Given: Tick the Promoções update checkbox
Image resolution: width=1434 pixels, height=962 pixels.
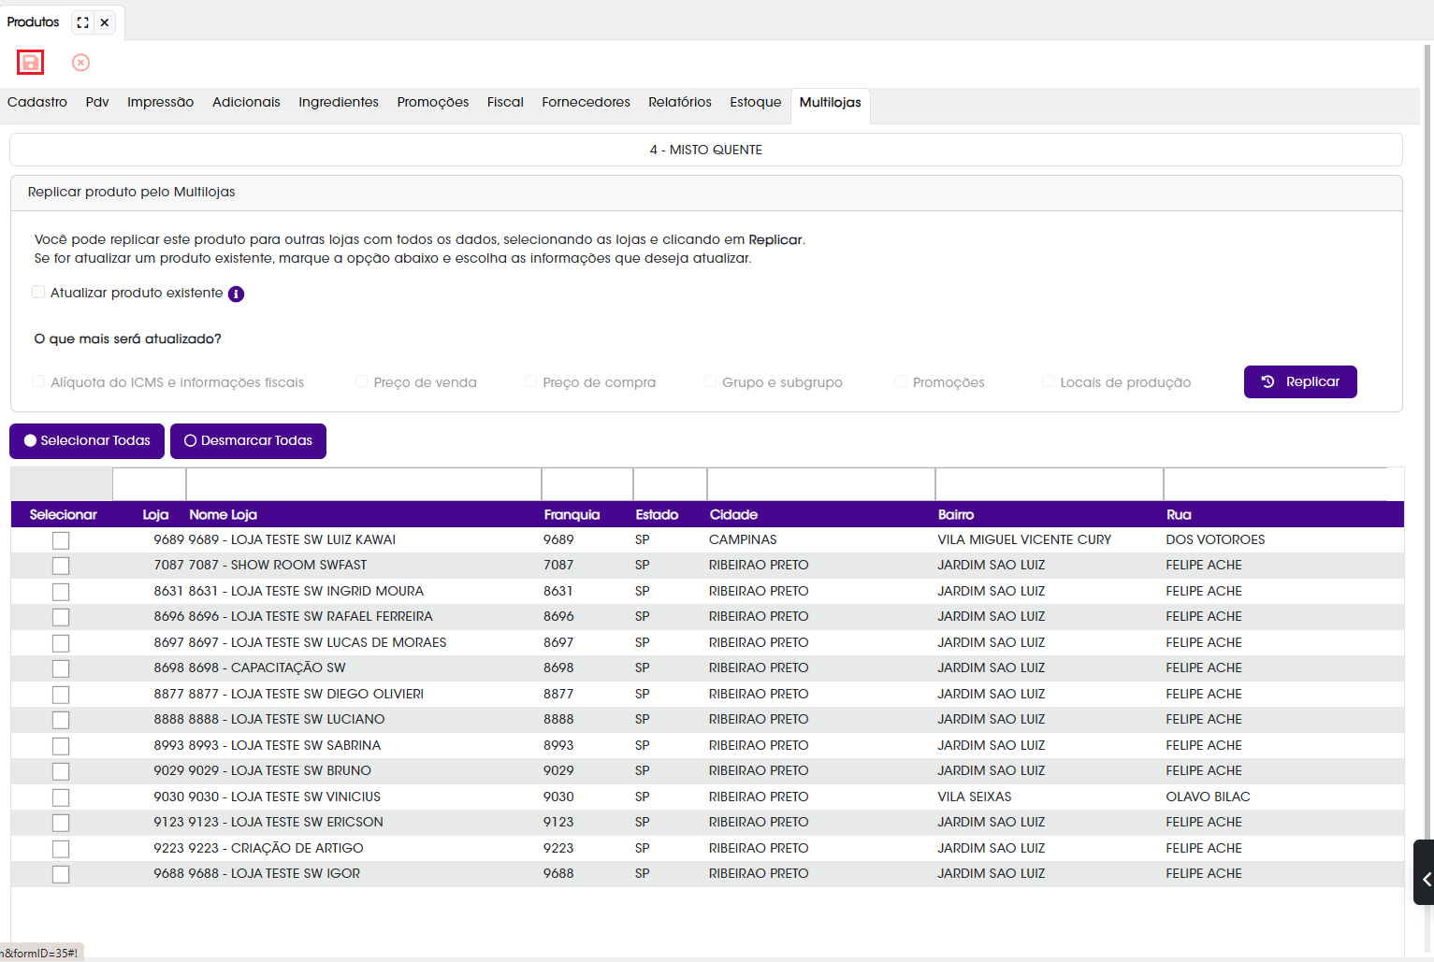Looking at the screenshot, I should [x=901, y=381].
